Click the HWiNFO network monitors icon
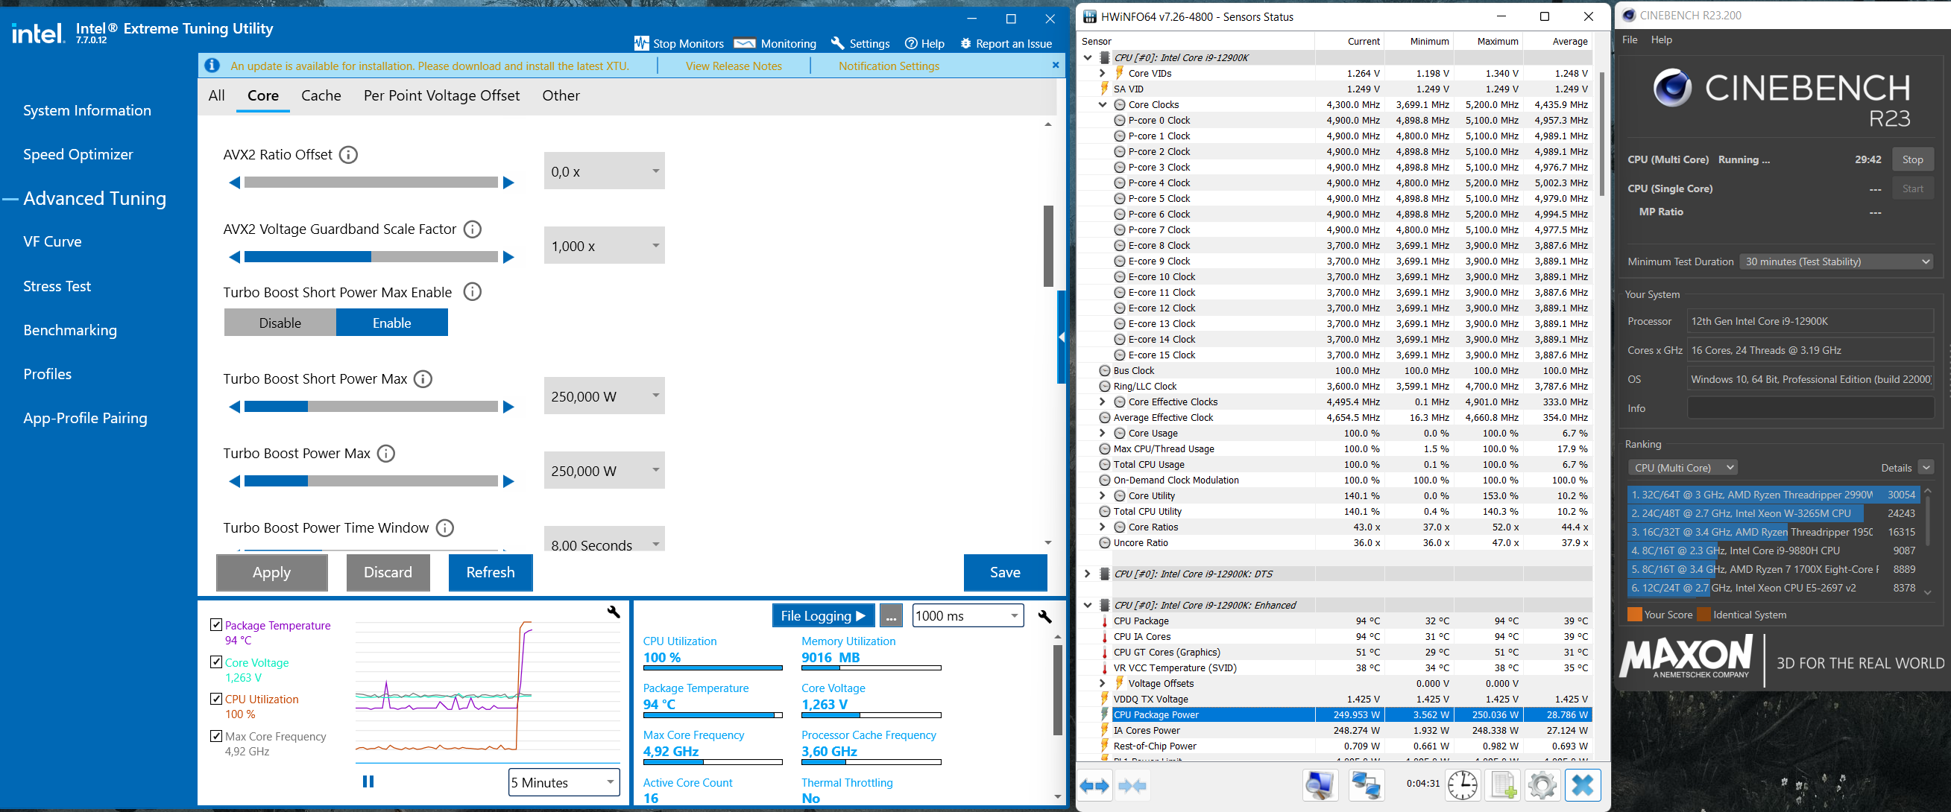This screenshot has width=1951, height=812. pos(1366,785)
